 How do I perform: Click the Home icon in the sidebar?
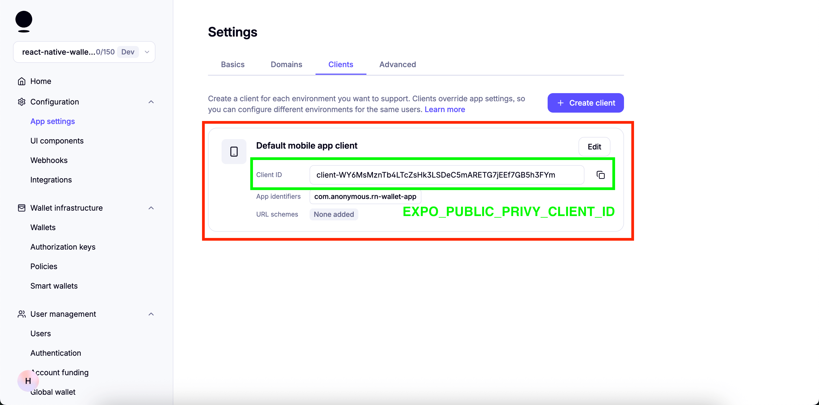[22, 81]
